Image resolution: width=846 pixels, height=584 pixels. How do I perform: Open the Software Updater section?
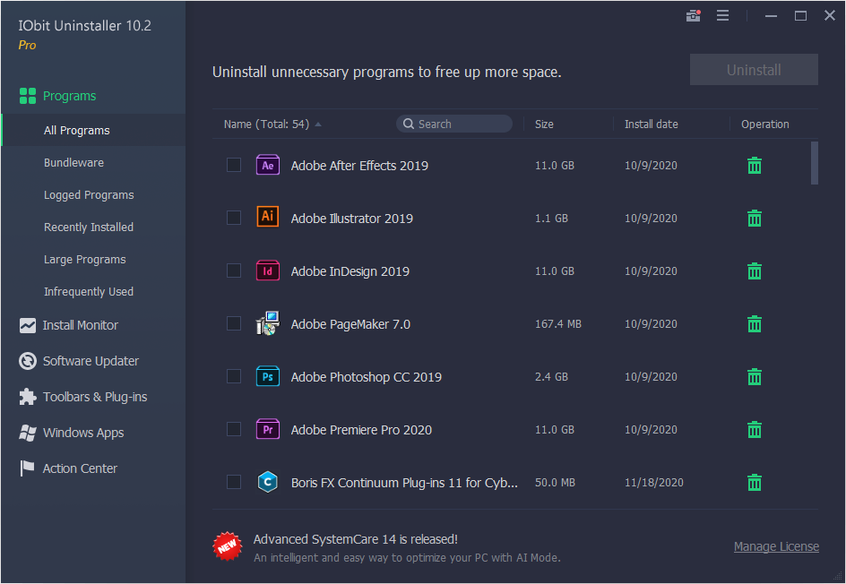click(x=91, y=361)
